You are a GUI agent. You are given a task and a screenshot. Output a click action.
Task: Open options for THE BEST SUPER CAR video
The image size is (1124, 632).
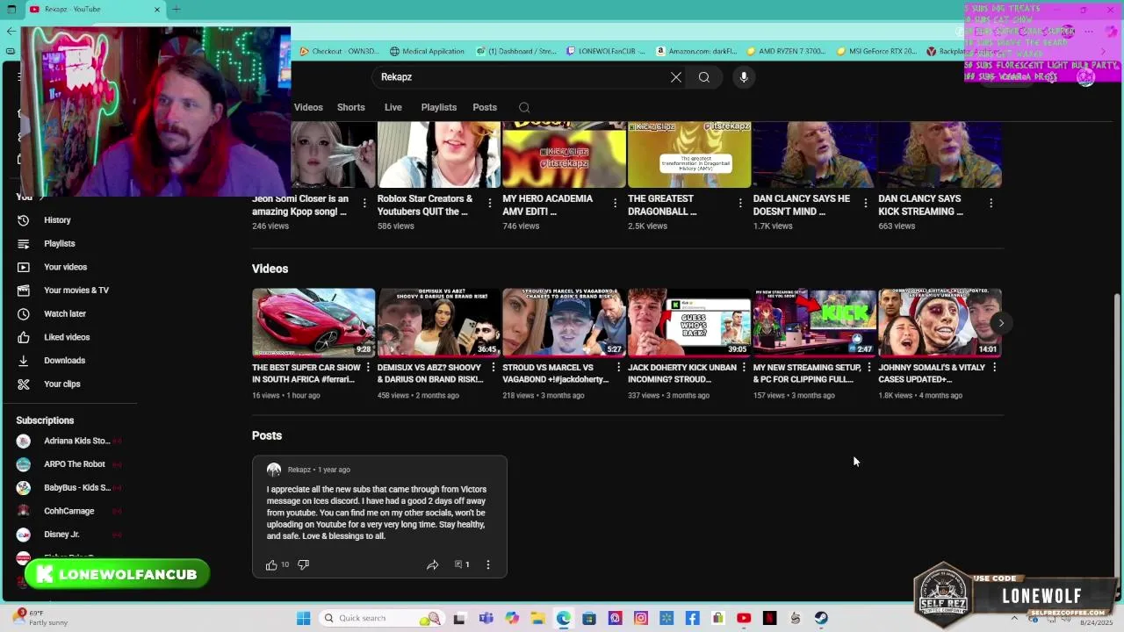[368, 368]
